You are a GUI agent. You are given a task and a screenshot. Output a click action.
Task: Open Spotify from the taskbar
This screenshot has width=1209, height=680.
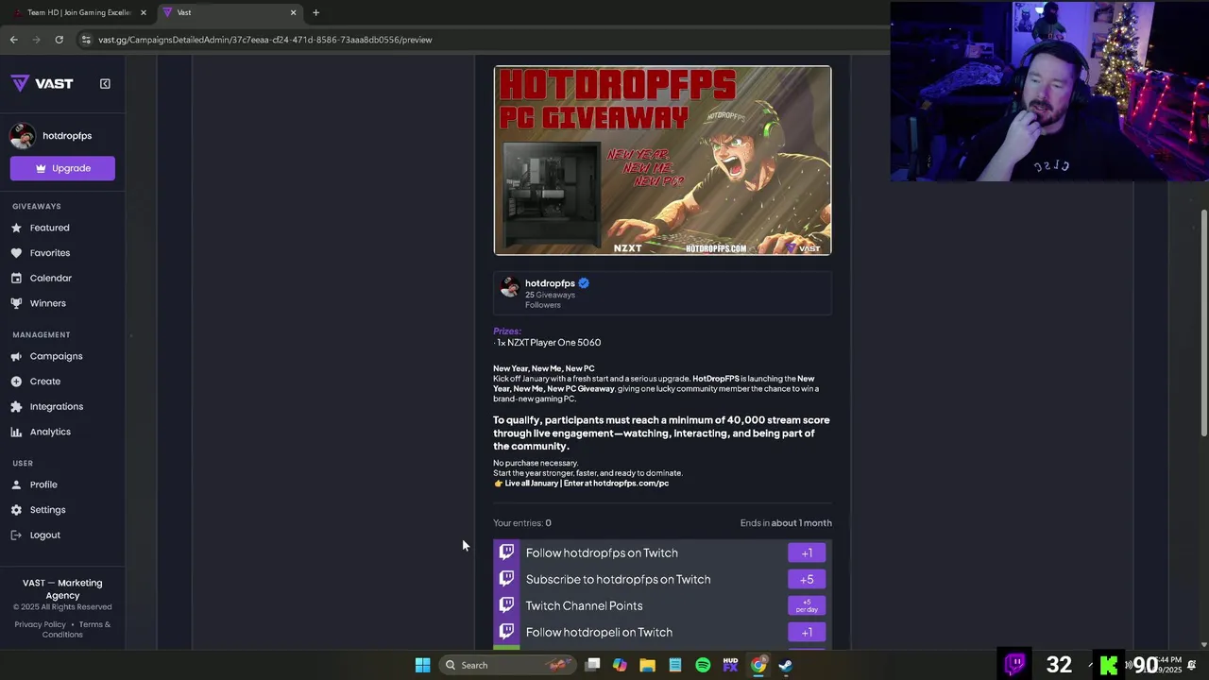pos(703,665)
